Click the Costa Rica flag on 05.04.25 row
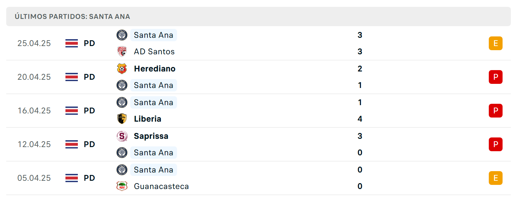 [72, 178]
